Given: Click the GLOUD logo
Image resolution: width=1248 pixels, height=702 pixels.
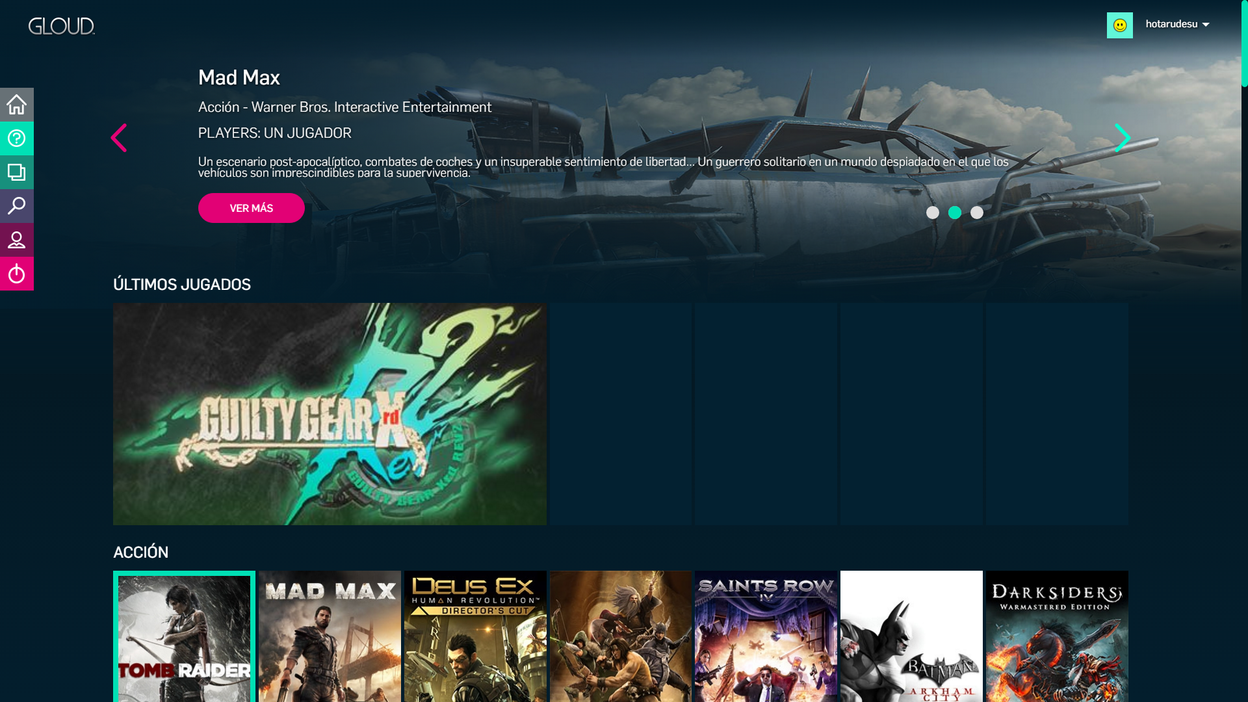Looking at the screenshot, I should point(62,26).
